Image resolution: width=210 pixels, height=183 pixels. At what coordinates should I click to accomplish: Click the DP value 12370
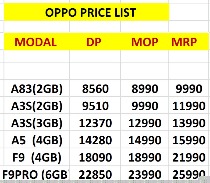[x=95, y=123]
